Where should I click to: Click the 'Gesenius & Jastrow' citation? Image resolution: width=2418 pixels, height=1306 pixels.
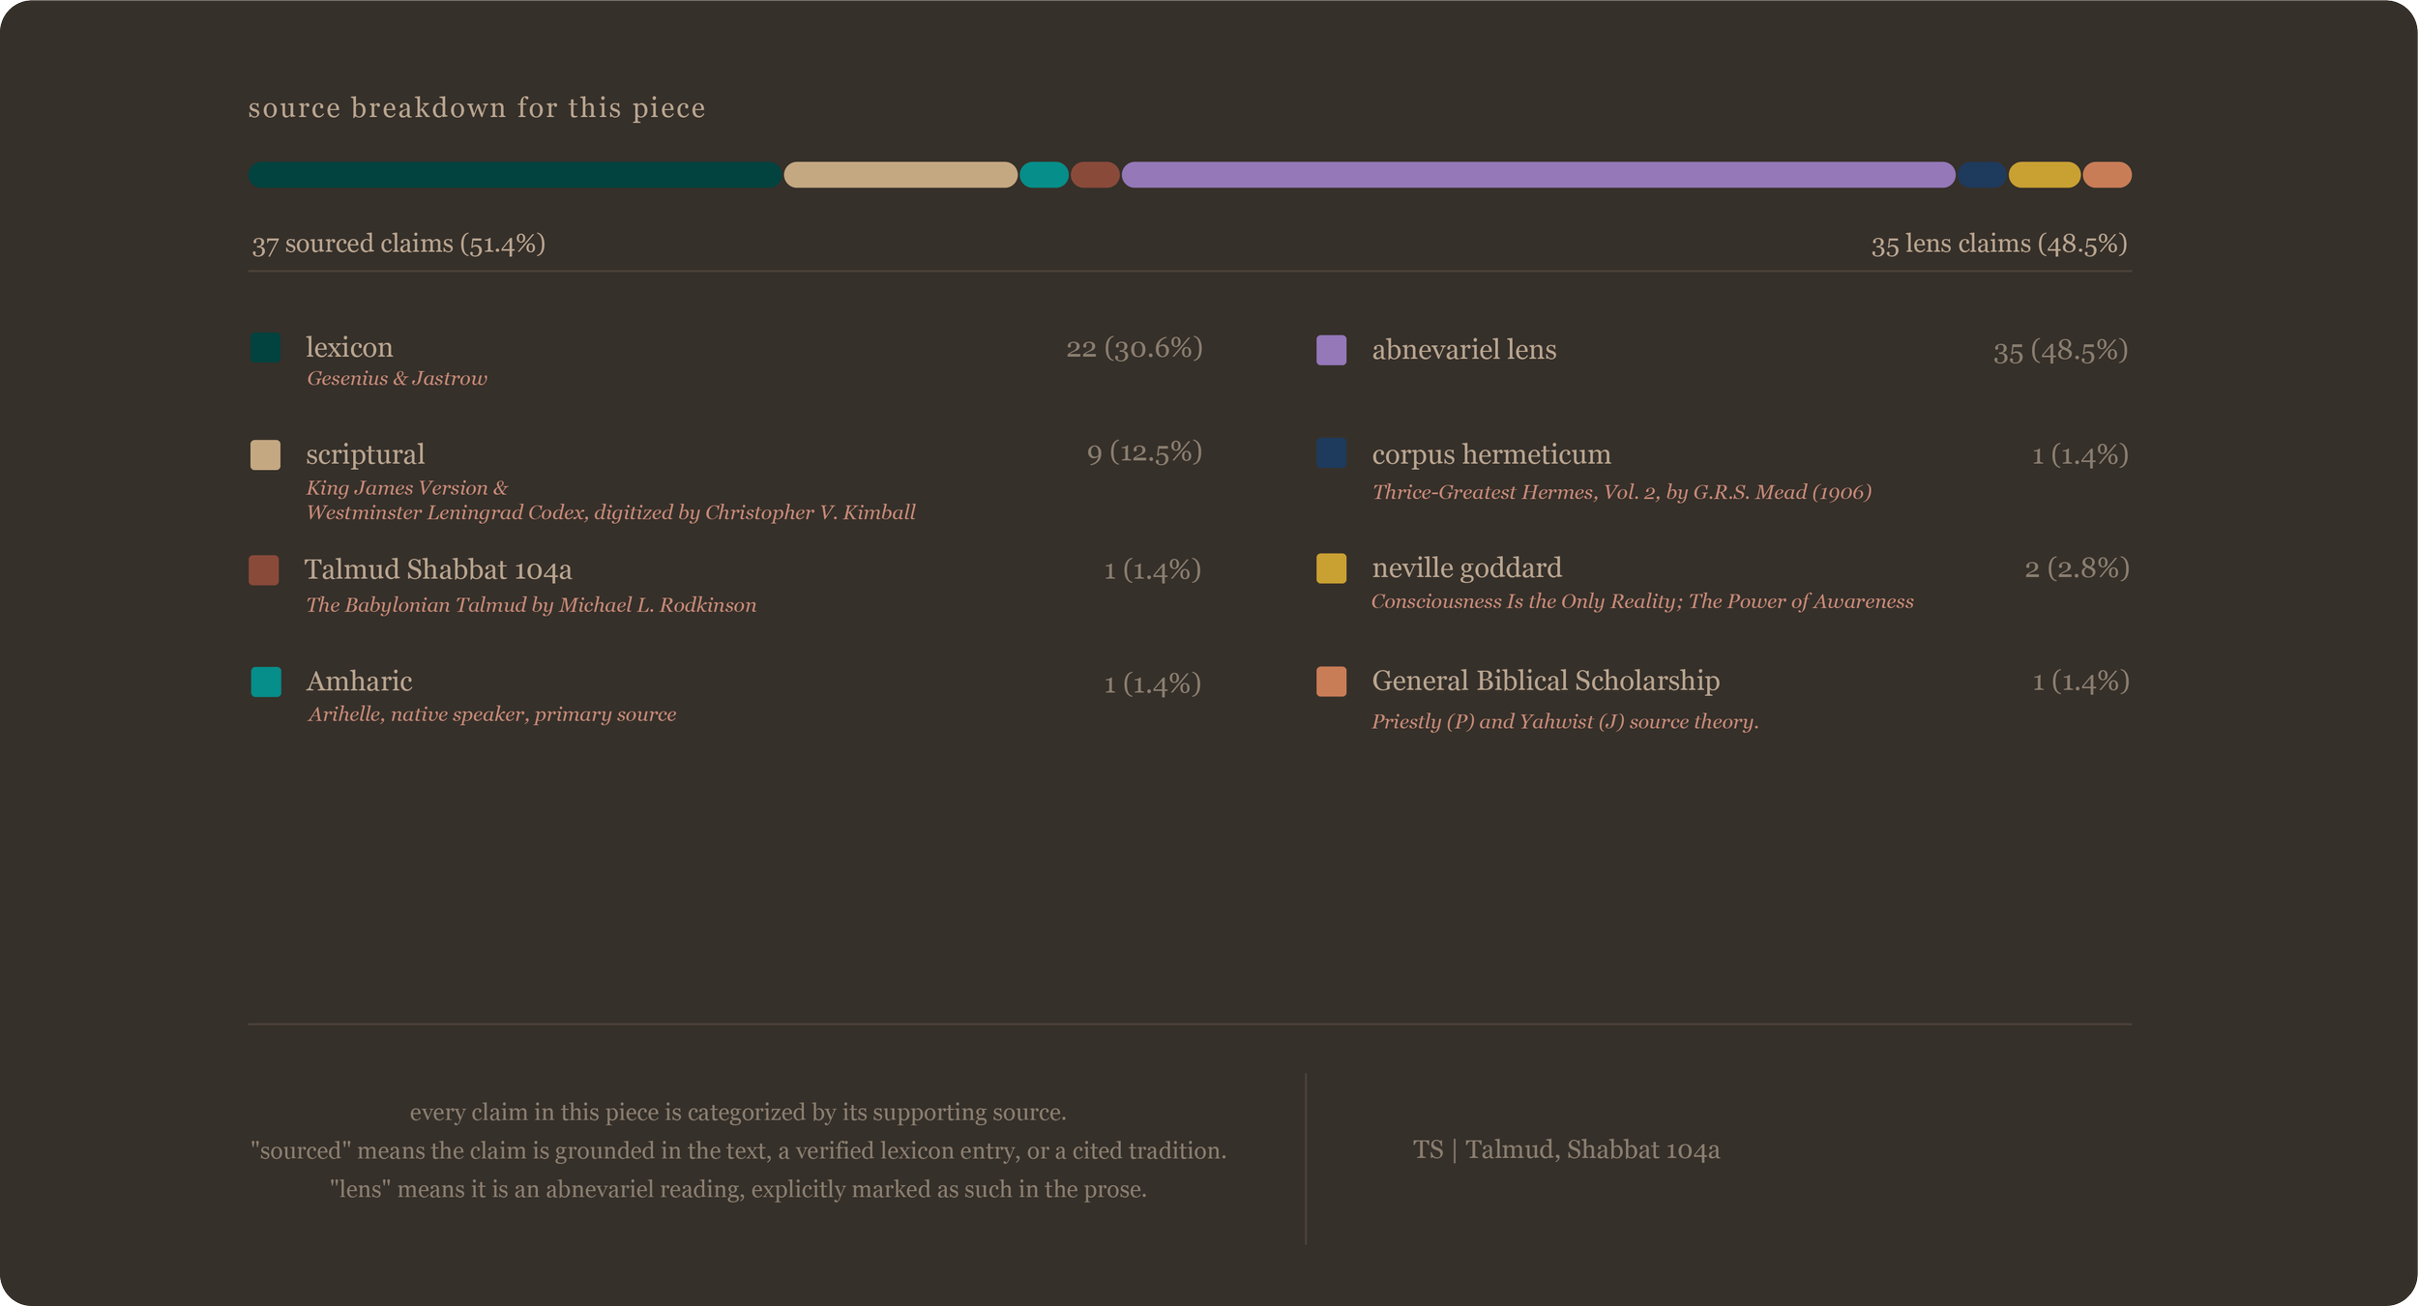397,378
